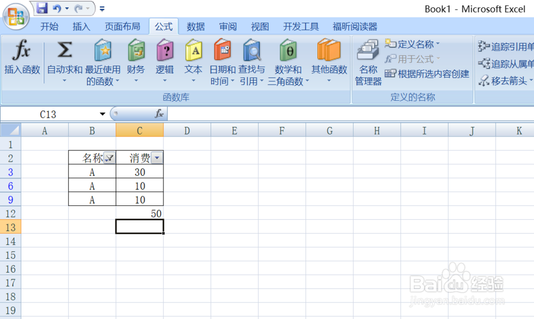
Task: Select cell A1 in the worksheet
Action: tap(44, 144)
